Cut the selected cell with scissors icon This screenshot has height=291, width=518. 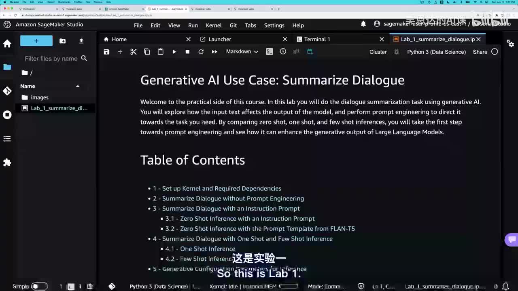point(134,52)
